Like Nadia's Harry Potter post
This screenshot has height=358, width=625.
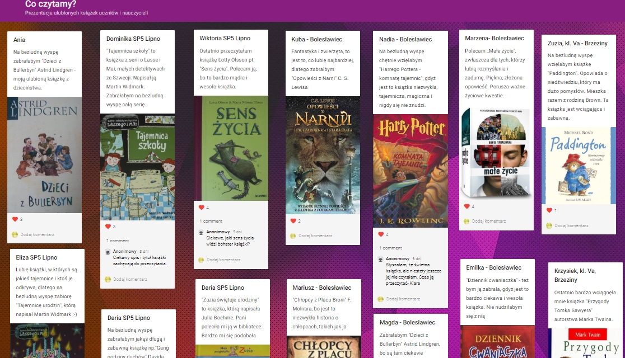coord(381,234)
